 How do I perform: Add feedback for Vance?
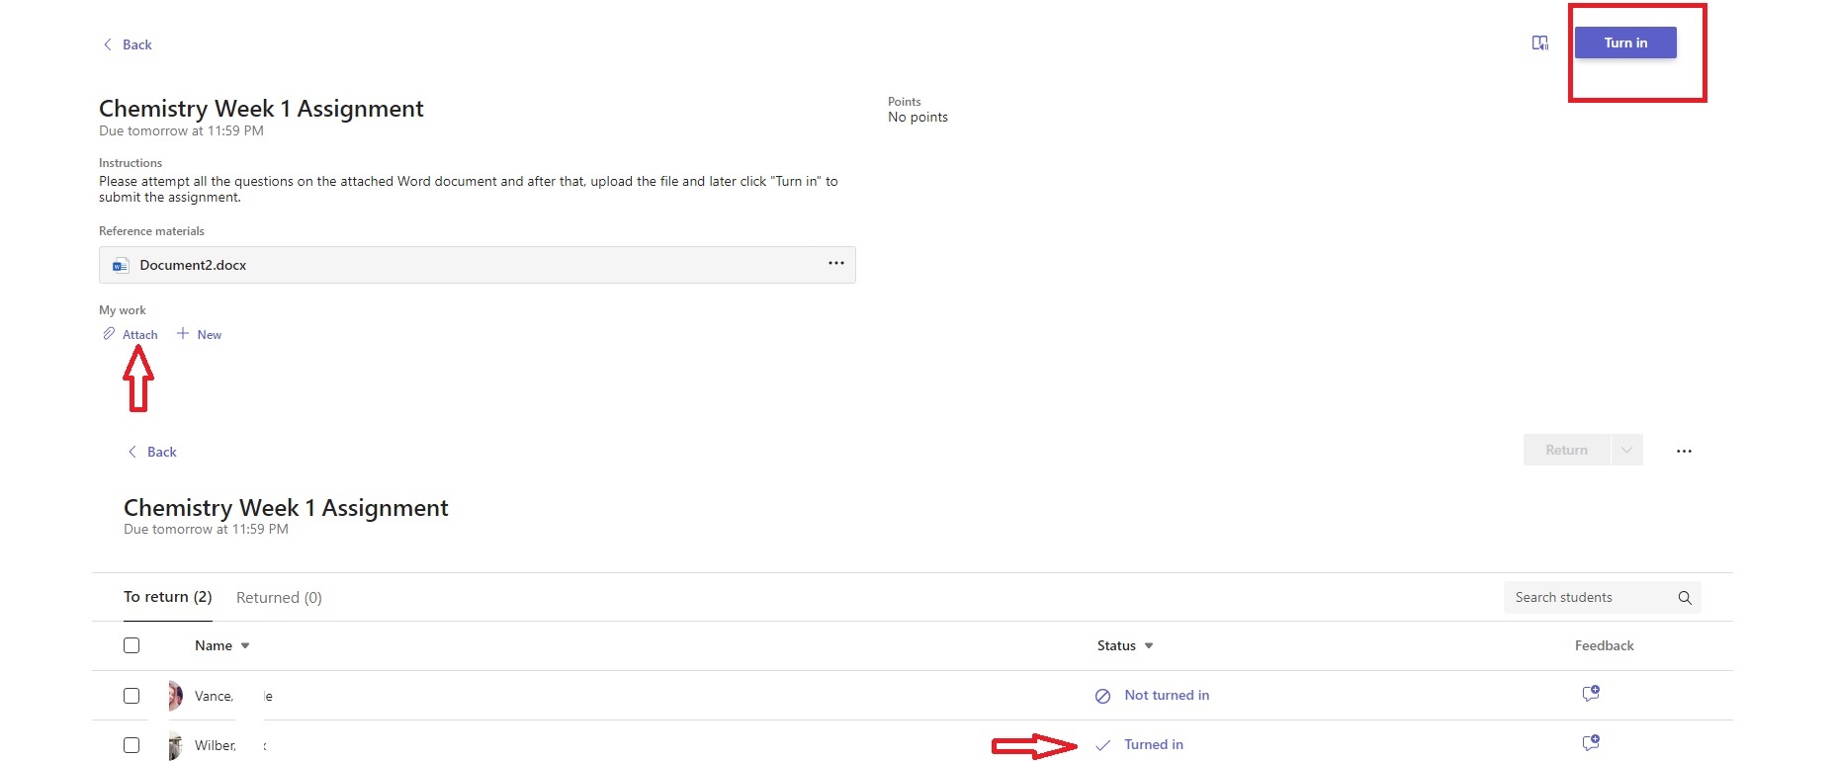1591,694
